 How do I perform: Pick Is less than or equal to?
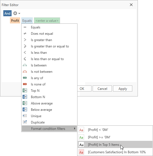tap(49, 59)
